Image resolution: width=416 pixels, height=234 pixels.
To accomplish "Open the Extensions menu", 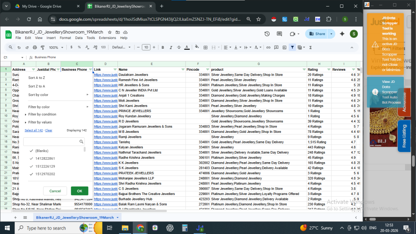I will [x=107, y=38].
